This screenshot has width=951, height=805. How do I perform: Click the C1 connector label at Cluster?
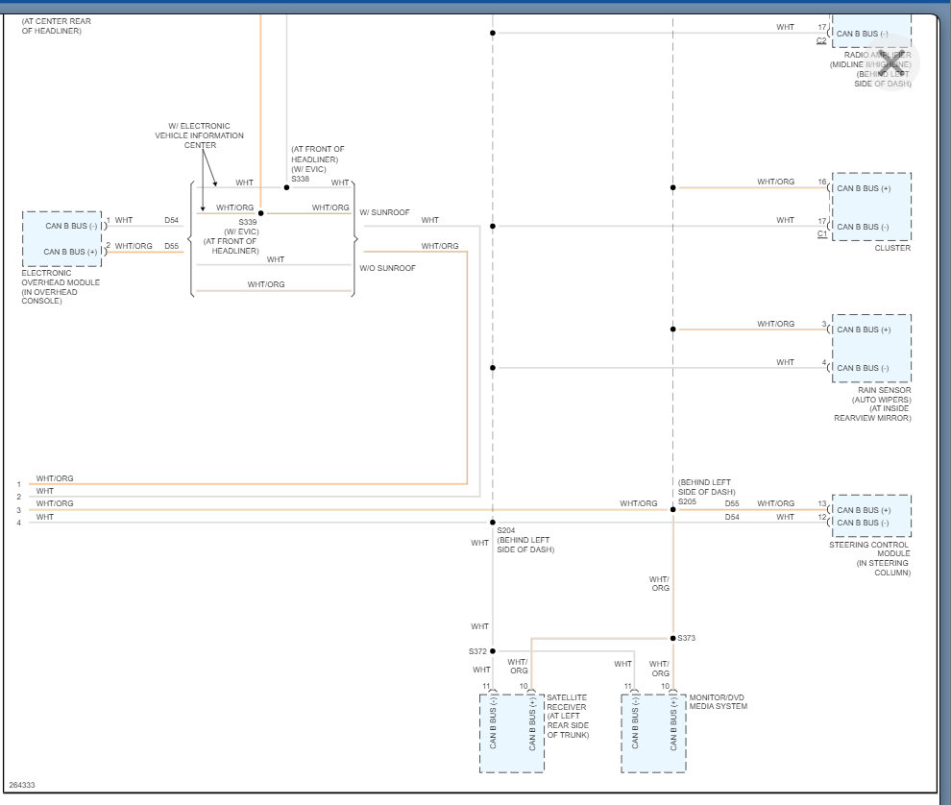pos(822,233)
